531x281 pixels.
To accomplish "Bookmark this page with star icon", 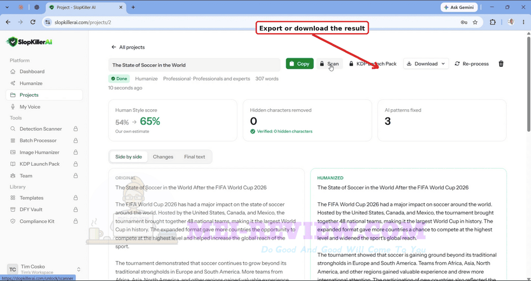I will click(475, 22).
